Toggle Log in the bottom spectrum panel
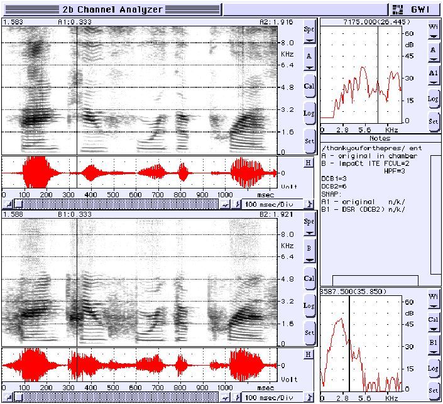 (434, 369)
